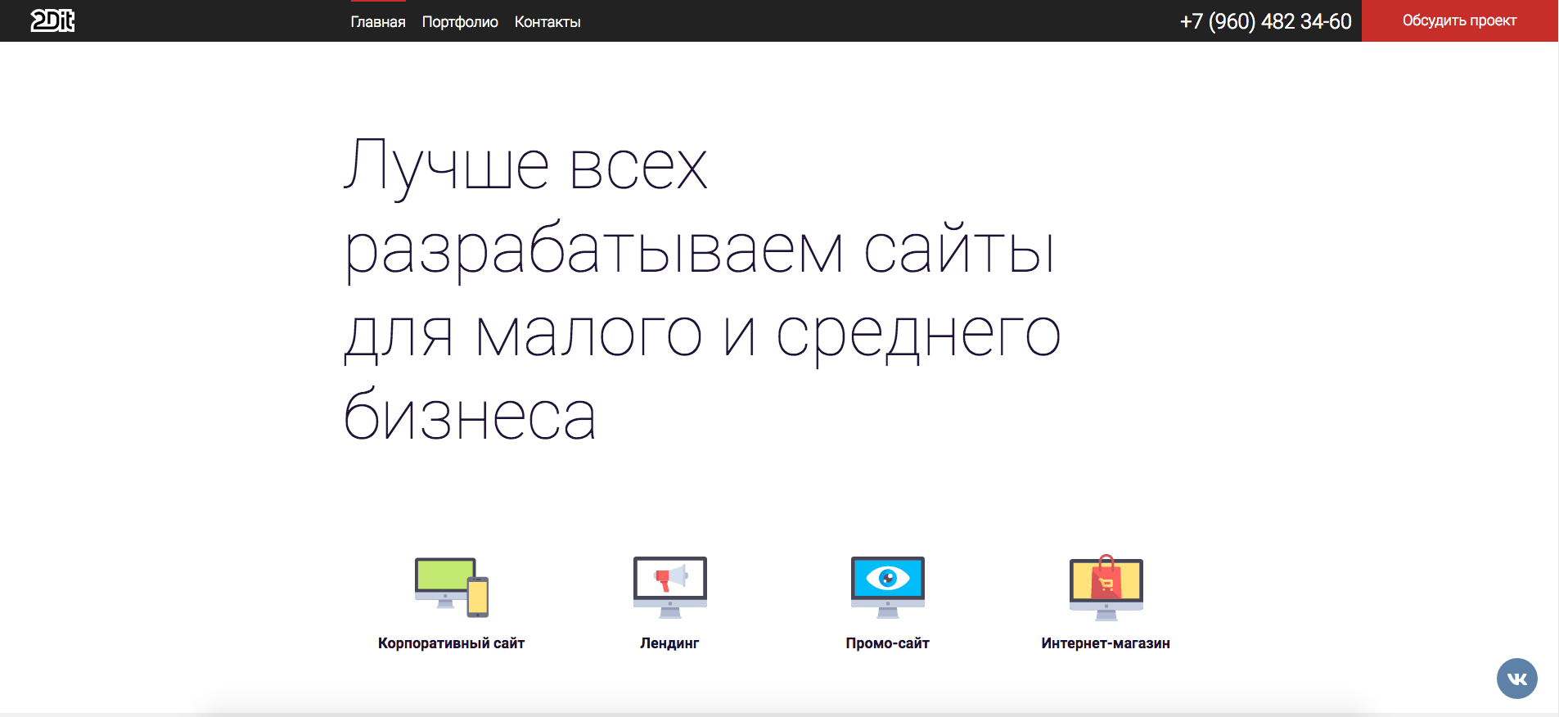Click the 2Dit logo

[52, 21]
